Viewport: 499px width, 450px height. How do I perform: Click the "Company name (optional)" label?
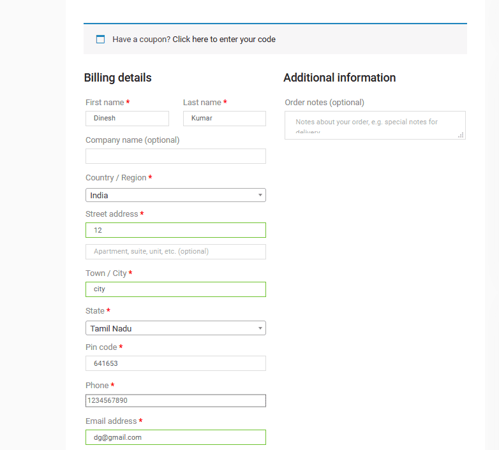tap(132, 140)
